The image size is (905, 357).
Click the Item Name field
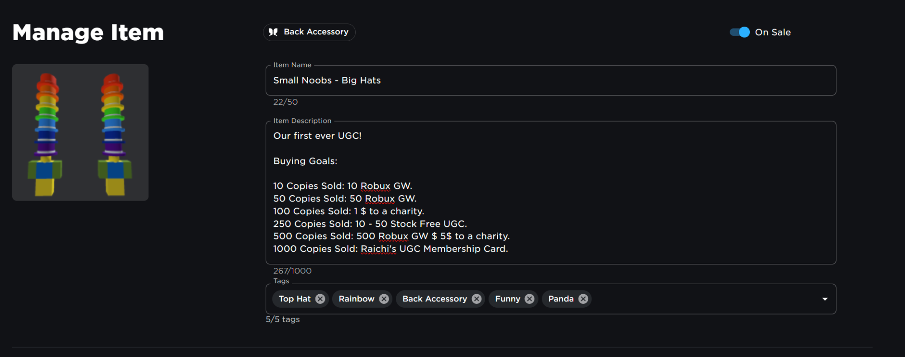[x=551, y=80]
